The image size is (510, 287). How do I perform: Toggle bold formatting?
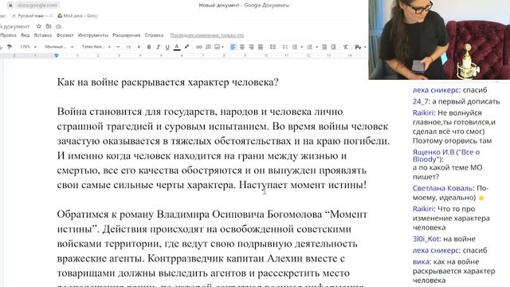(x=149, y=47)
